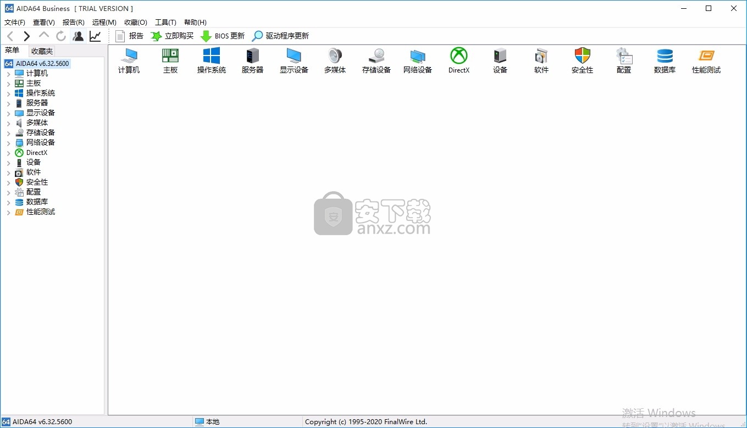The image size is (747, 428).
Task: Open the 帮助(H) menu
Action: tap(195, 23)
